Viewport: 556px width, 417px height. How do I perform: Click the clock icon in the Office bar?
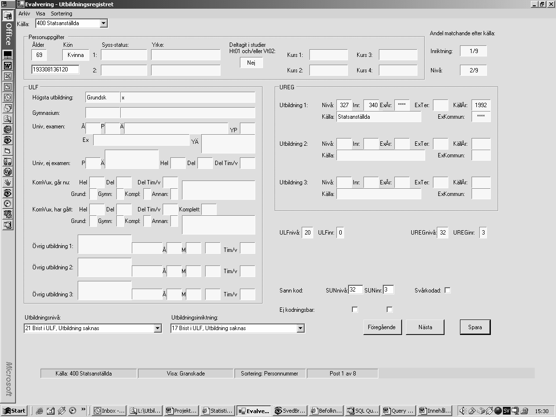7,97
